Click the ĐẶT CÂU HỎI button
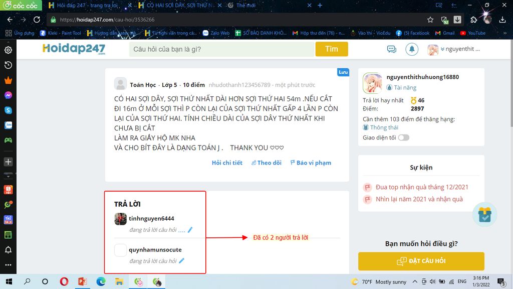The width and height of the screenshot is (513, 289). click(421, 261)
